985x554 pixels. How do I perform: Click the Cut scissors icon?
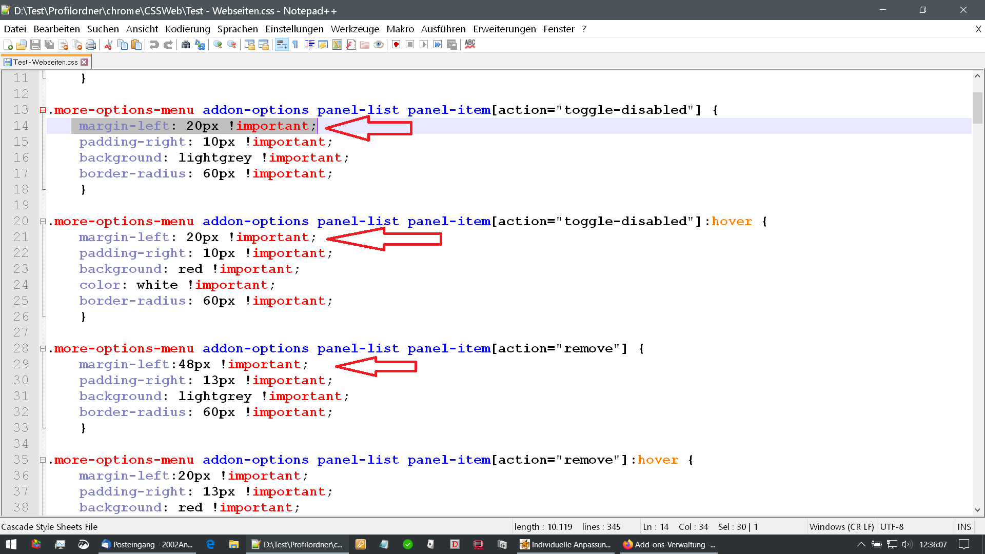(x=108, y=45)
